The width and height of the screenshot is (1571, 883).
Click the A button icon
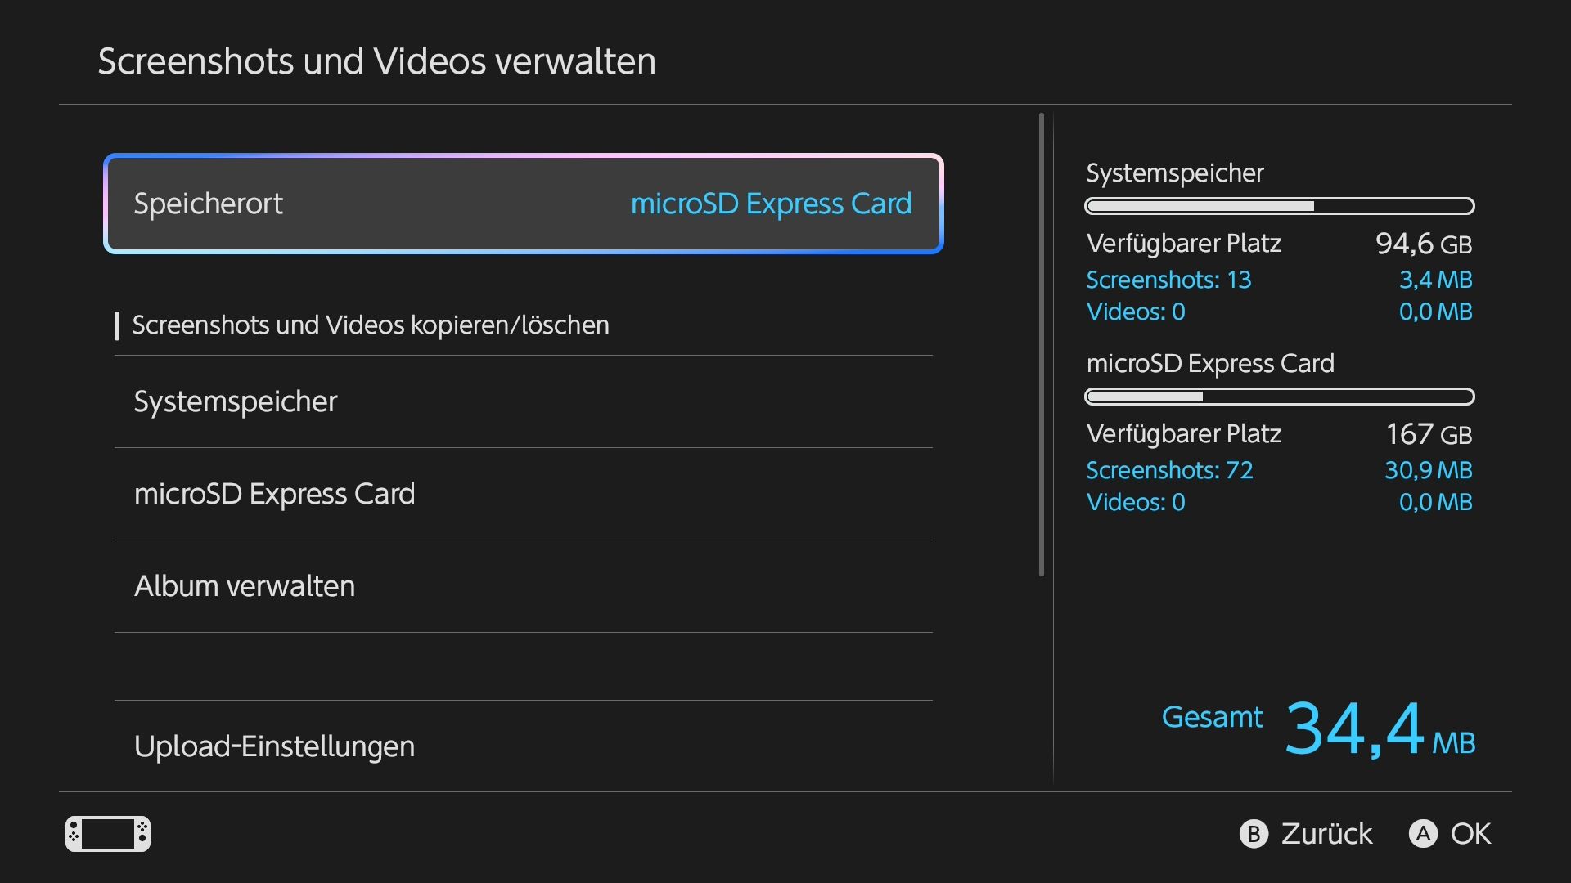click(x=1423, y=834)
